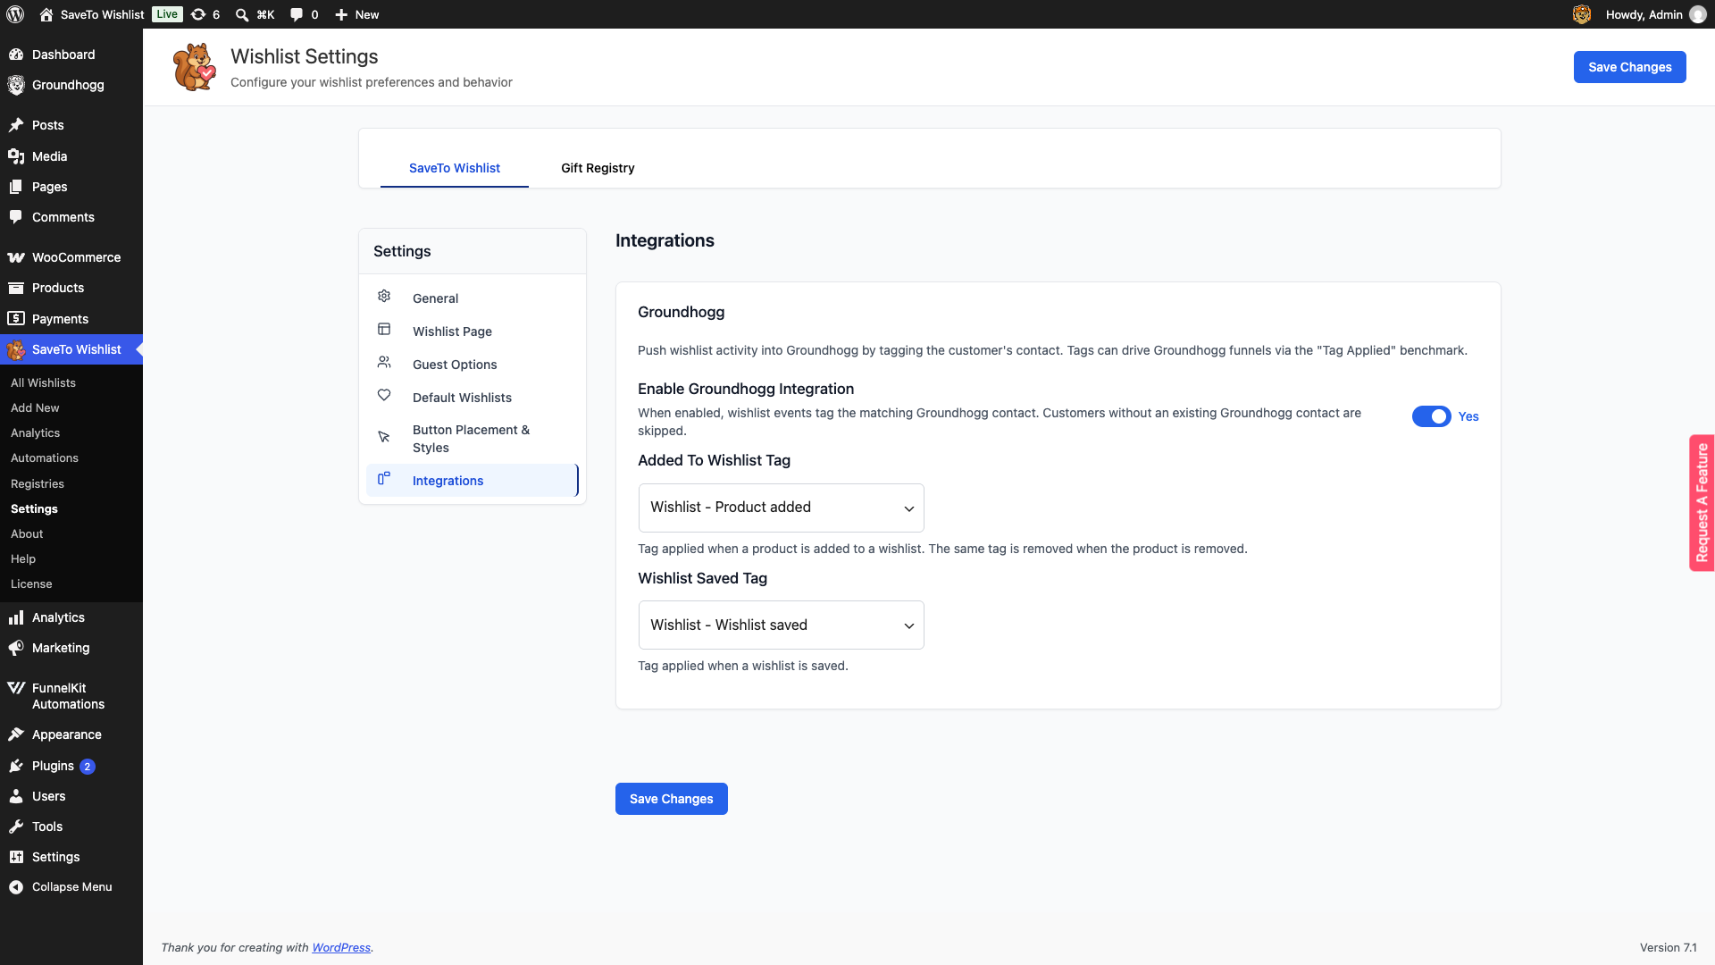Open Wishlist Page settings section
This screenshot has width=1715, height=965.
[x=473, y=331]
